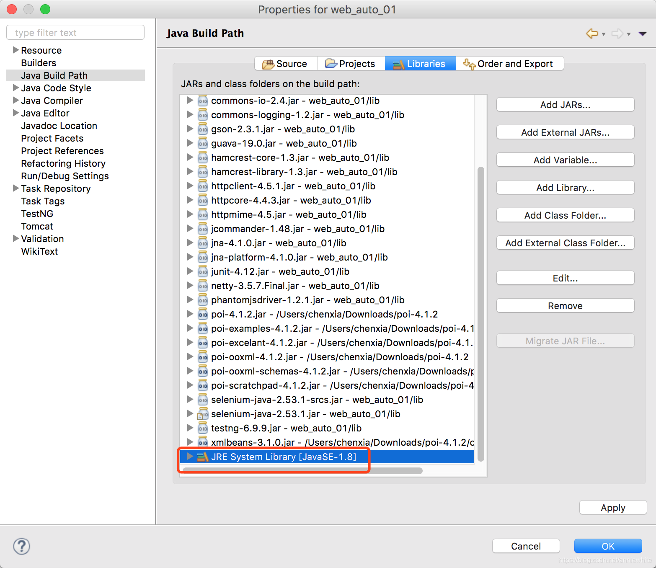Click Add External Class Folder... button
This screenshot has width=656, height=568.
point(565,243)
